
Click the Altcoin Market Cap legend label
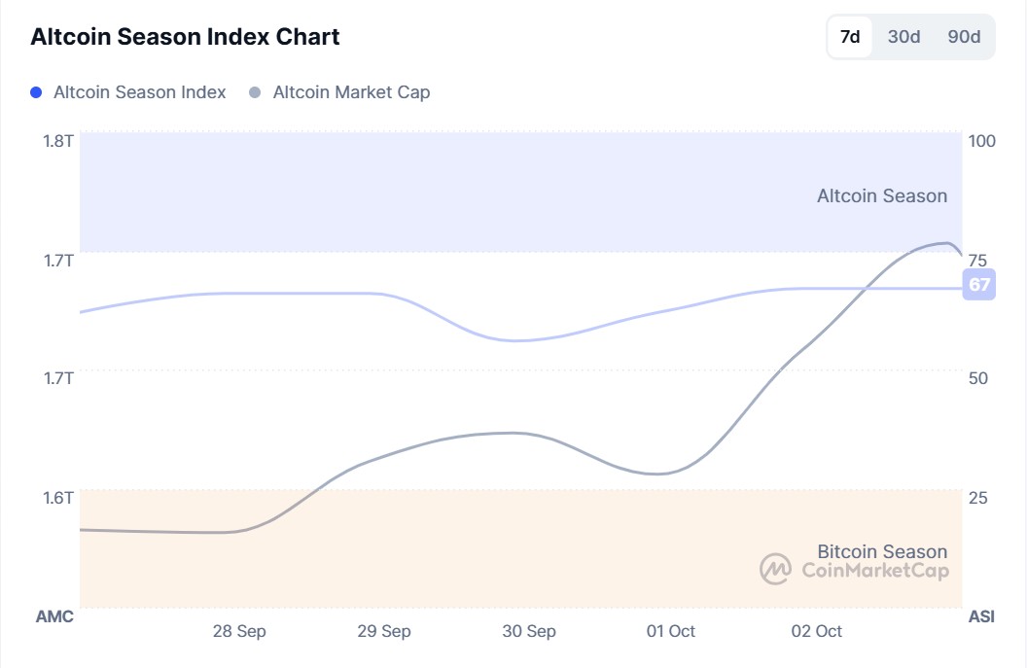(351, 92)
